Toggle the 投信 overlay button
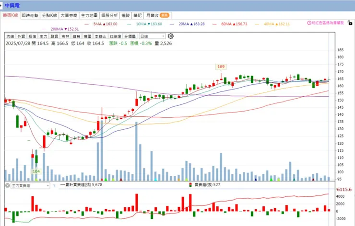355x226 pixels. tap(32, 36)
